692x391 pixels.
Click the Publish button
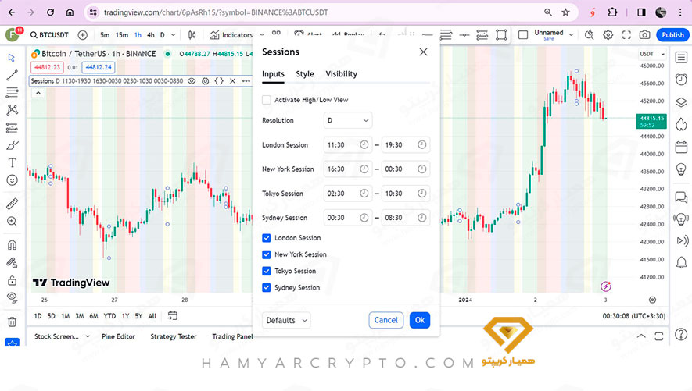(672, 35)
